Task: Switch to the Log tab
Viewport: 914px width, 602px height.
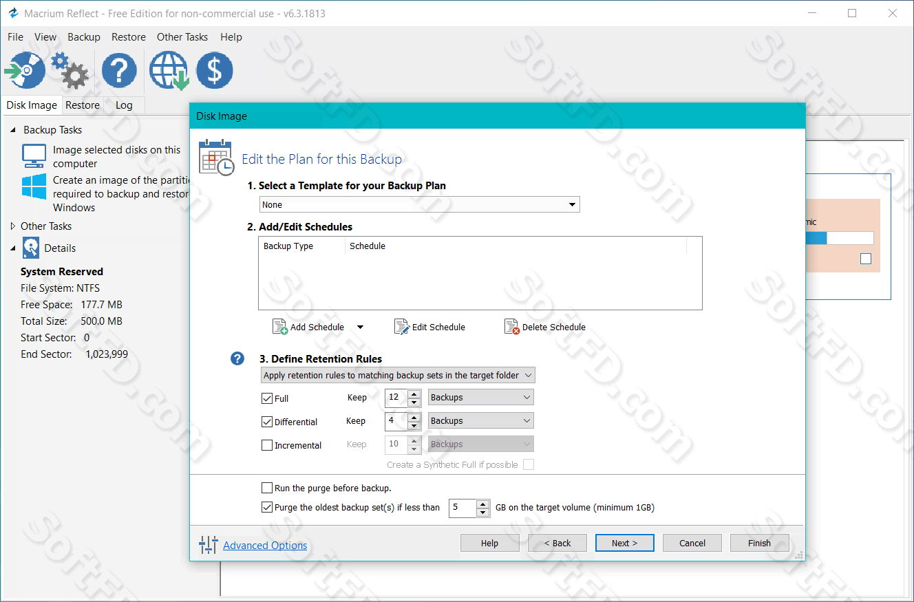Action: pyautogui.click(x=124, y=105)
